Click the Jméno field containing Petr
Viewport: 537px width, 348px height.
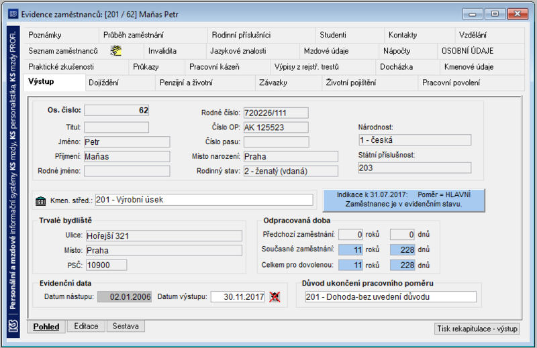(127, 141)
